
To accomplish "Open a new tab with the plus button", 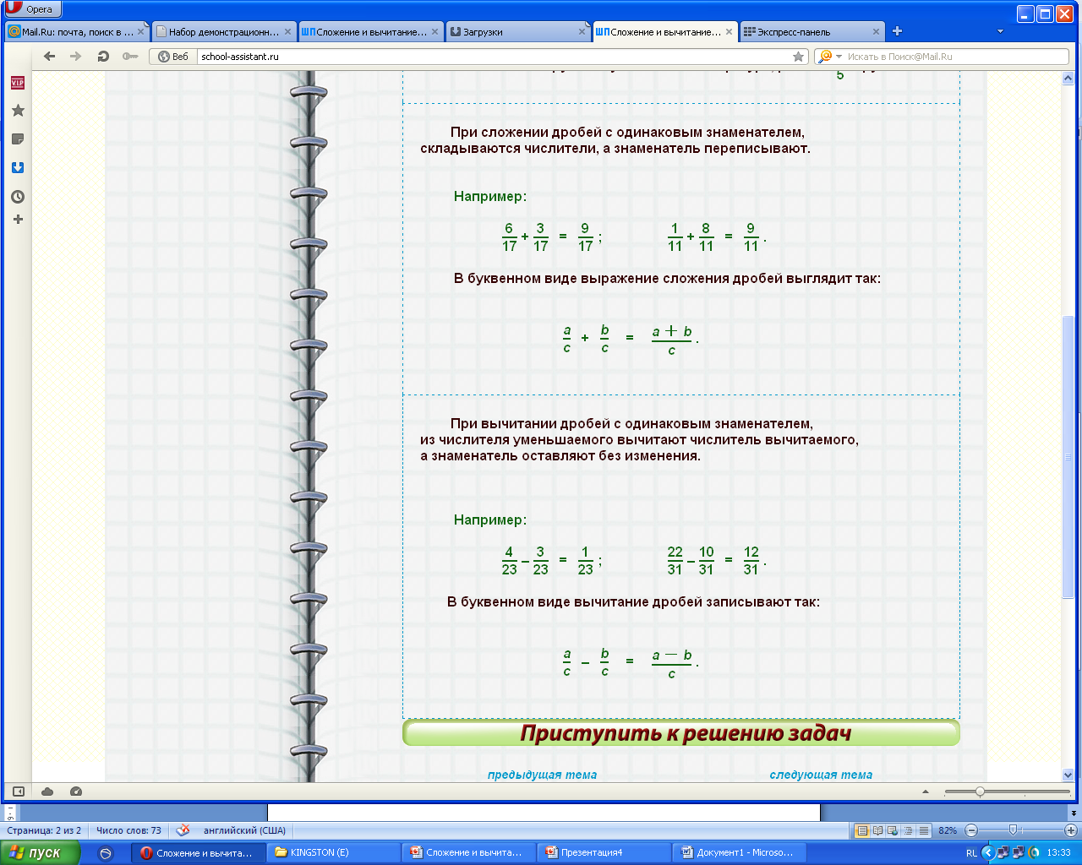I will (x=897, y=31).
